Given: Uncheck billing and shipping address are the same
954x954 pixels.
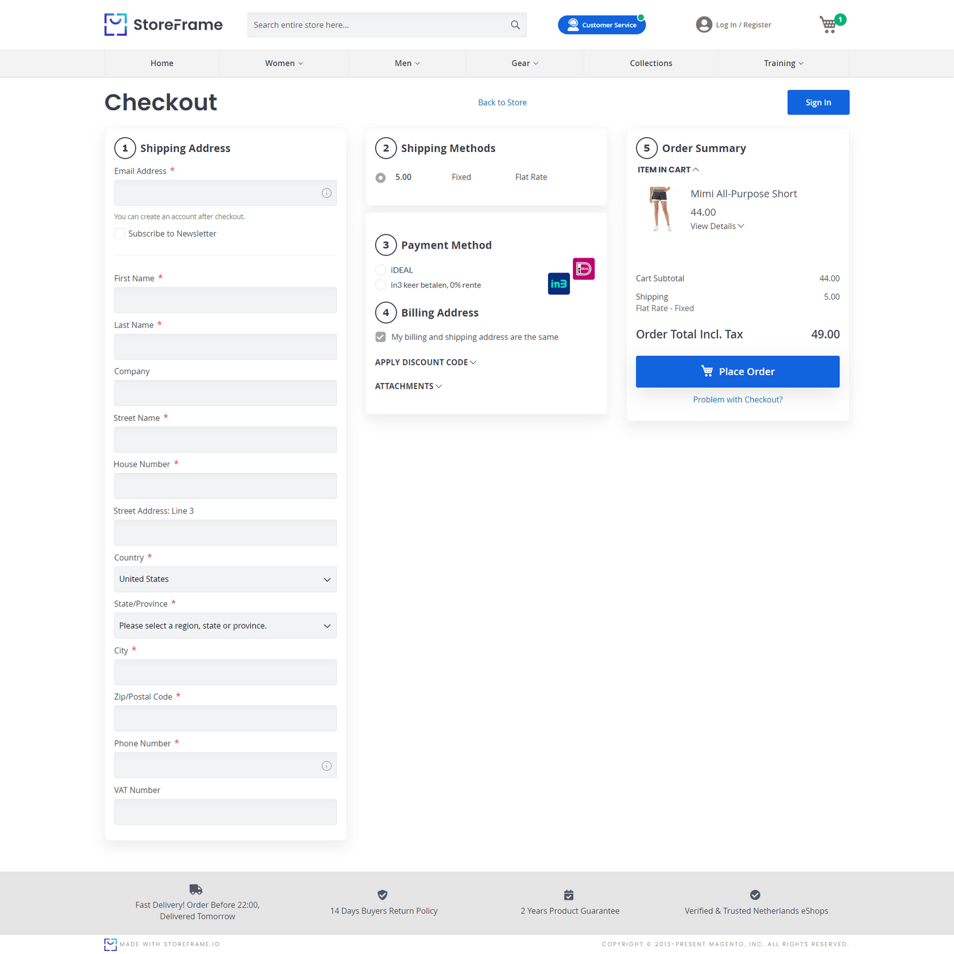Looking at the screenshot, I should [x=380, y=337].
